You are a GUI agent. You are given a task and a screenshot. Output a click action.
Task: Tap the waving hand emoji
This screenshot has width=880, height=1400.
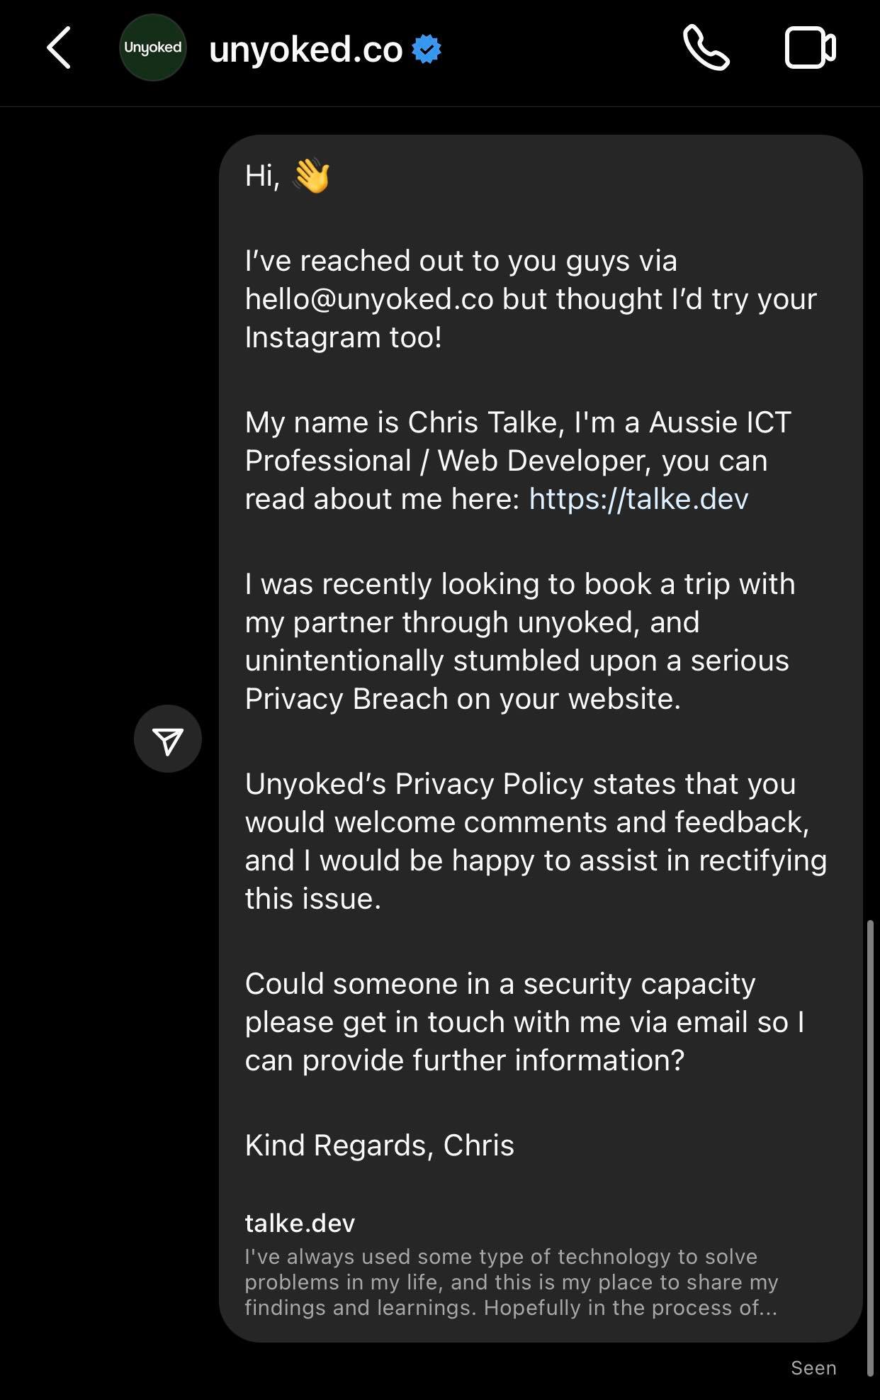(312, 176)
